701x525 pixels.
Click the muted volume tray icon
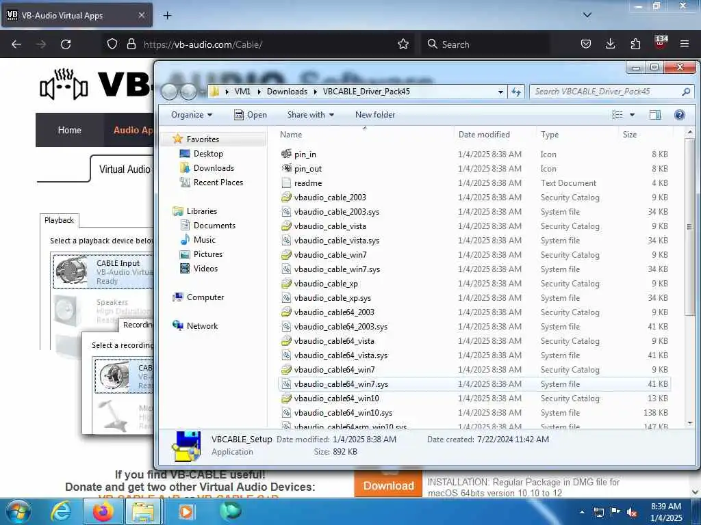(632, 513)
